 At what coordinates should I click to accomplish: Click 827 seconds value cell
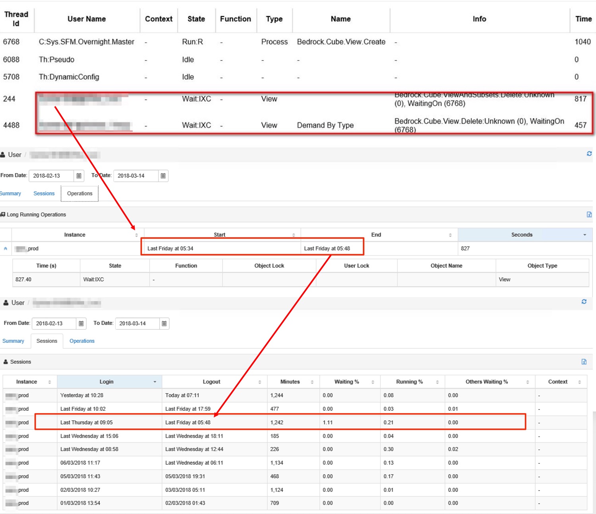465,249
